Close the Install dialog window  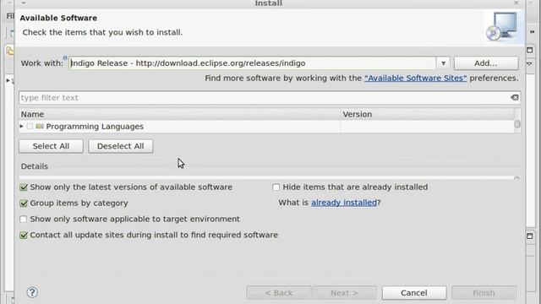pos(516,3)
